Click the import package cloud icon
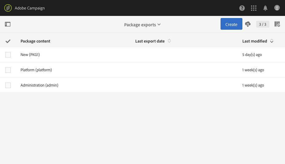This screenshot has height=164, width=285. tap(248, 24)
